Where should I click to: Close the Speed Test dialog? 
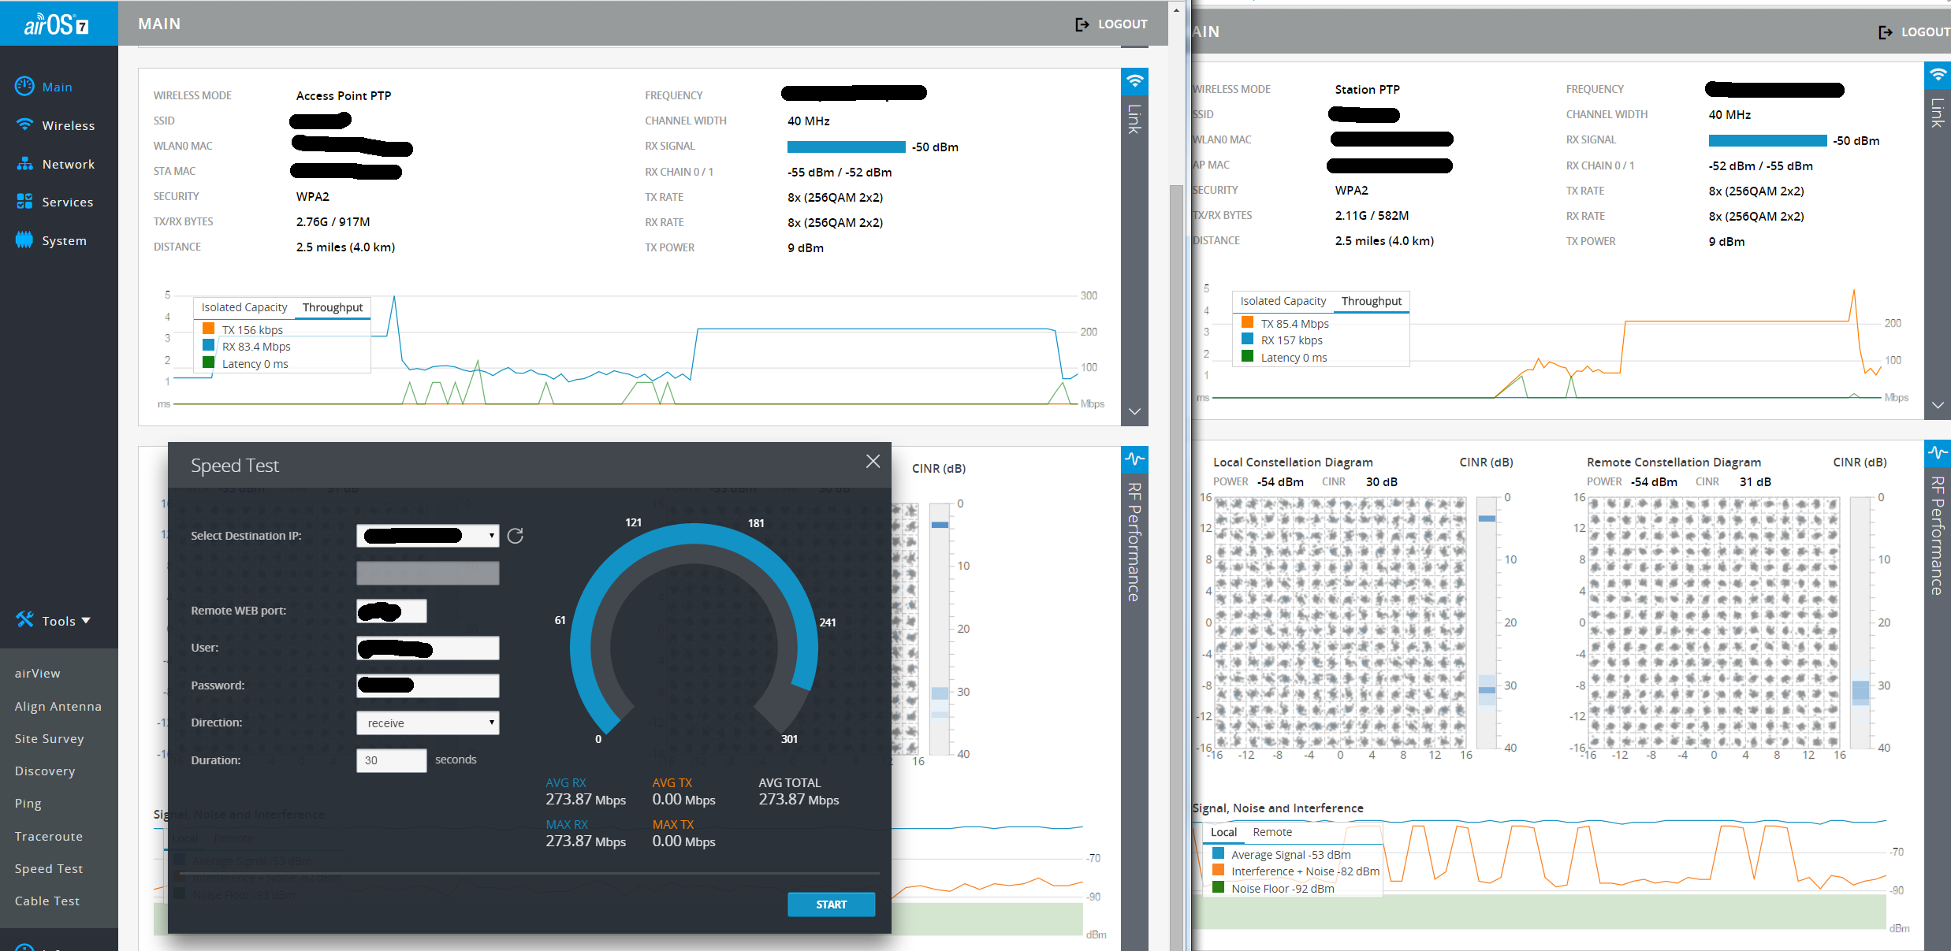click(873, 462)
